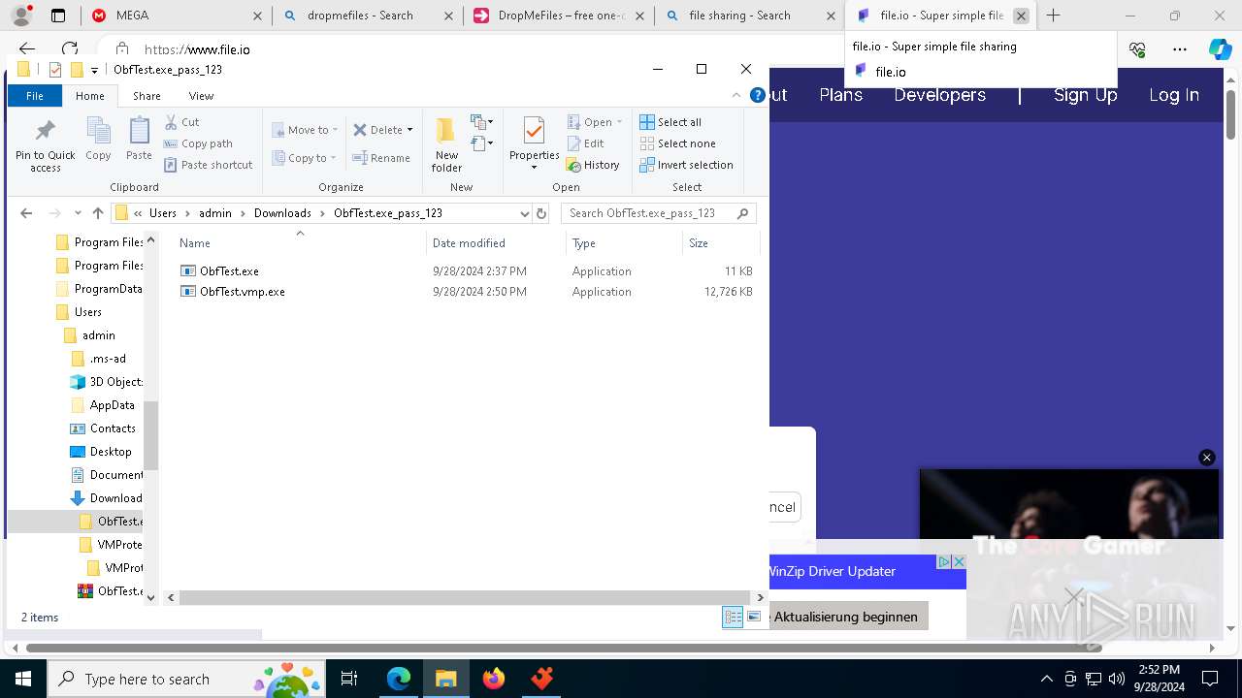The image size is (1242, 698).
Task: Refresh the browser page
Action: coord(70,48)
